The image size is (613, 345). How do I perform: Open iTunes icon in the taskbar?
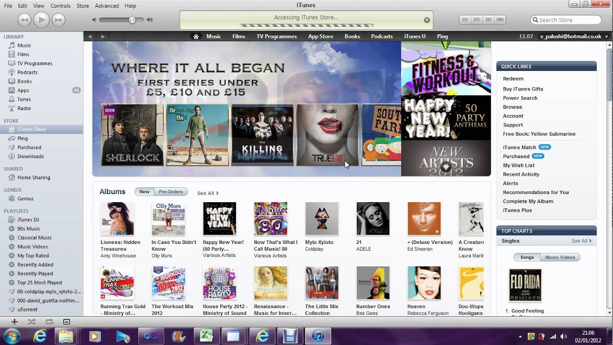318,336
